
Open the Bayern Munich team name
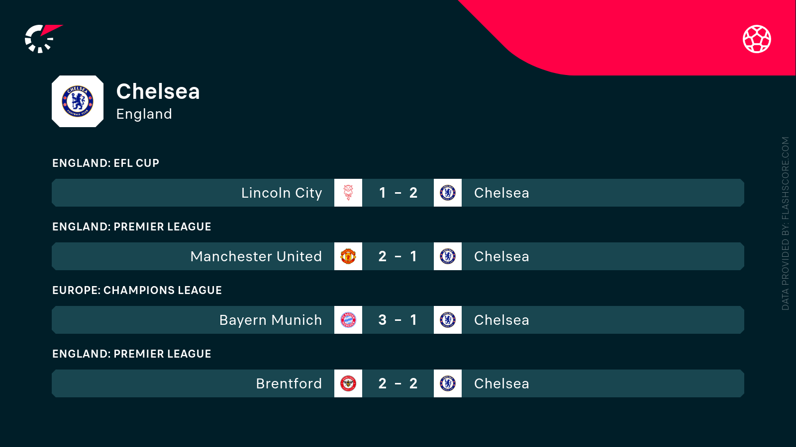coord(271,320)
